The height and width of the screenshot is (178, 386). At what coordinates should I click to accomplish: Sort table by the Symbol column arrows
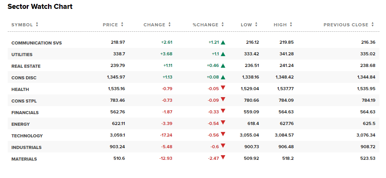[37, 25]
